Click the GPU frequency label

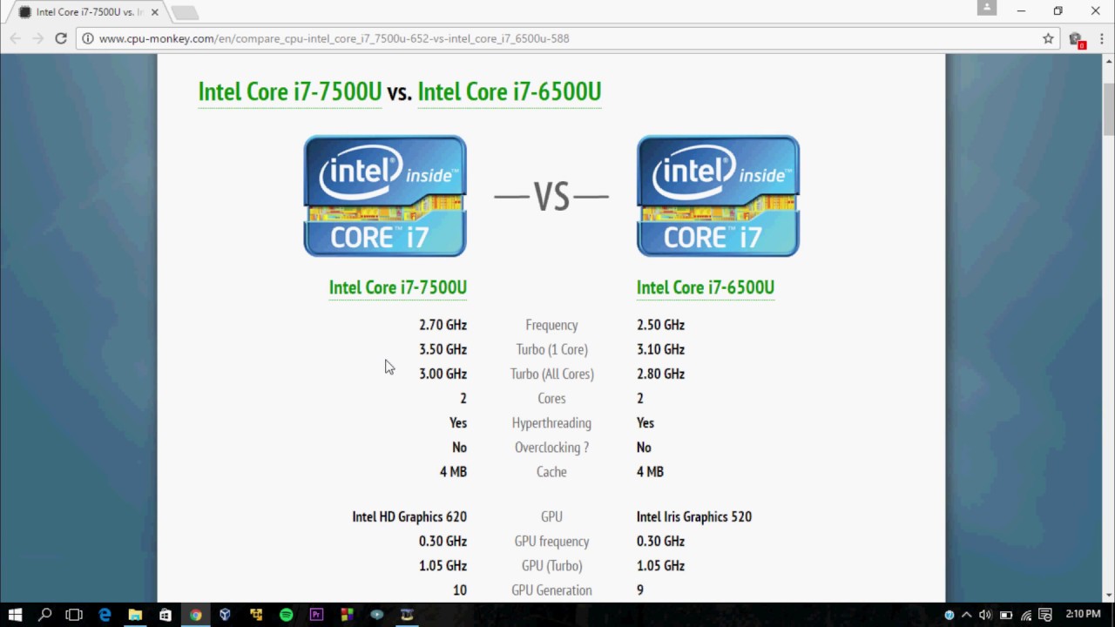coord(551,541)
